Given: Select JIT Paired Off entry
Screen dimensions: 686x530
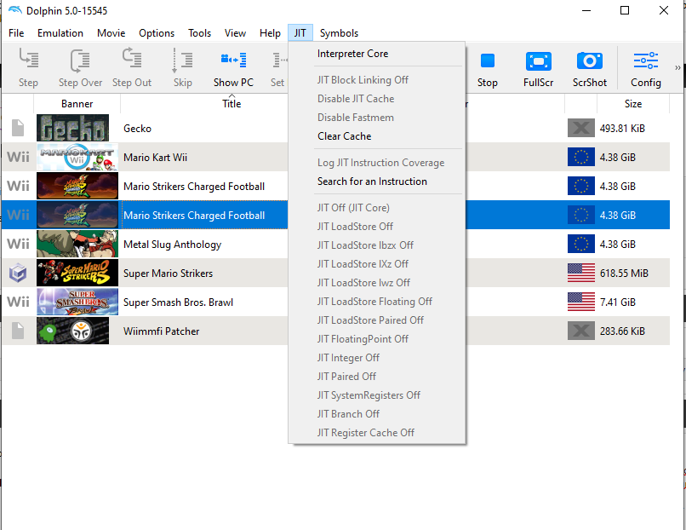Looking at the screenshot, I should coord(377,377).
